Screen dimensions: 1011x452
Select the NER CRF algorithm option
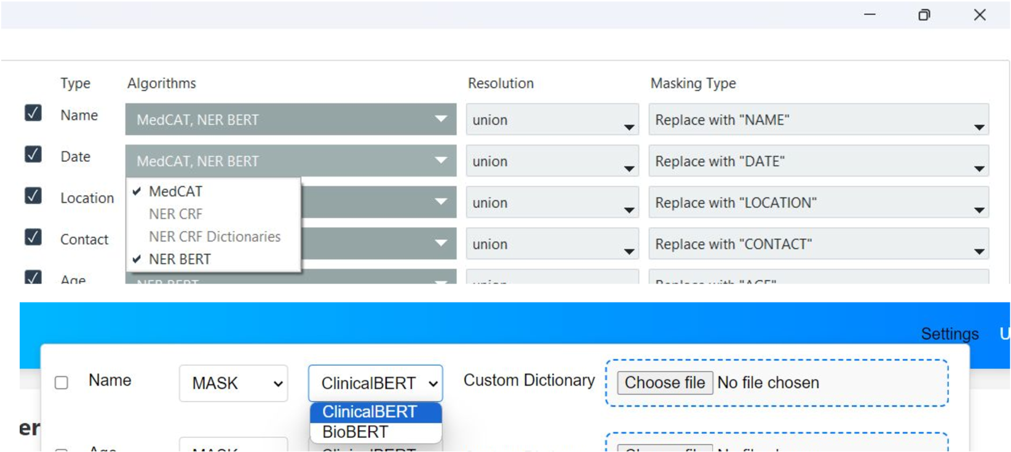pos(175,214)
